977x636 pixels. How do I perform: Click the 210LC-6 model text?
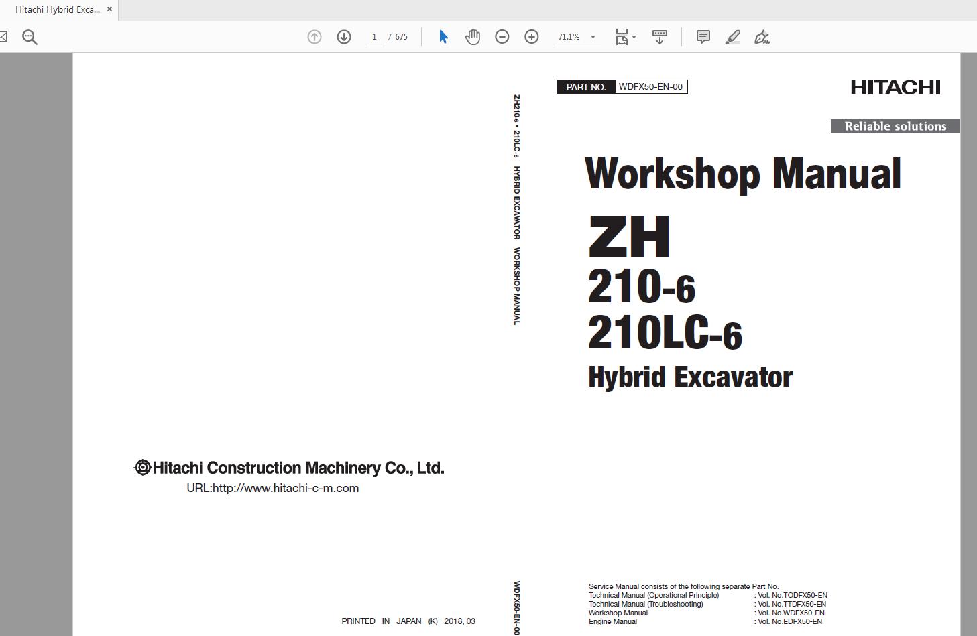pyautogui.click(x=665, y=334)
